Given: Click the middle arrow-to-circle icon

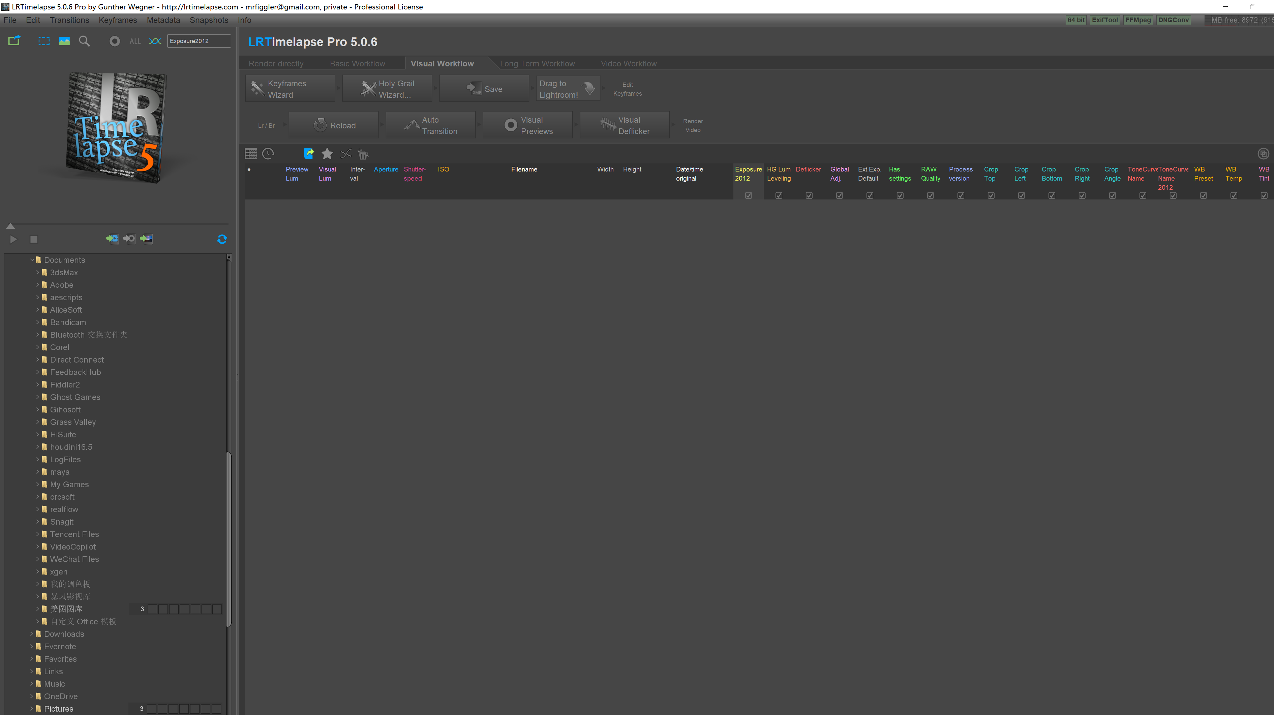Looking at the screenshot, I should point(129,239).
